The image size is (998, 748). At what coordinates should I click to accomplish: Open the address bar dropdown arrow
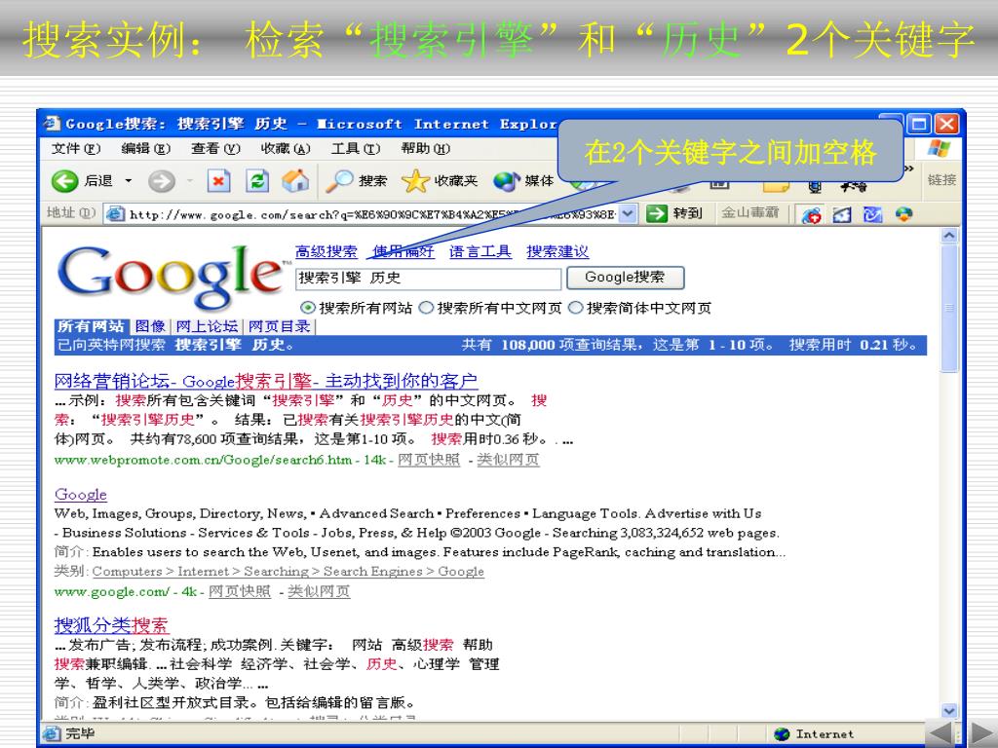click(628, 213)
